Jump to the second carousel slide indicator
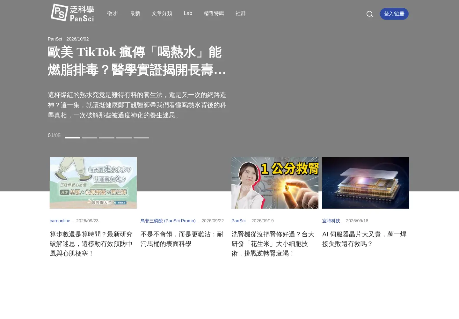459x319 pixels. 90,138
